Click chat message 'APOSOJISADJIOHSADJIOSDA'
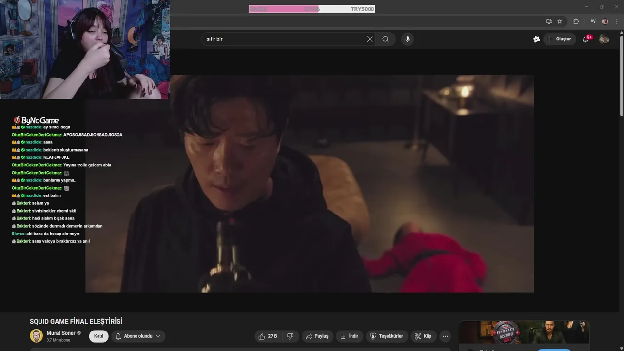 coord(93,135)
